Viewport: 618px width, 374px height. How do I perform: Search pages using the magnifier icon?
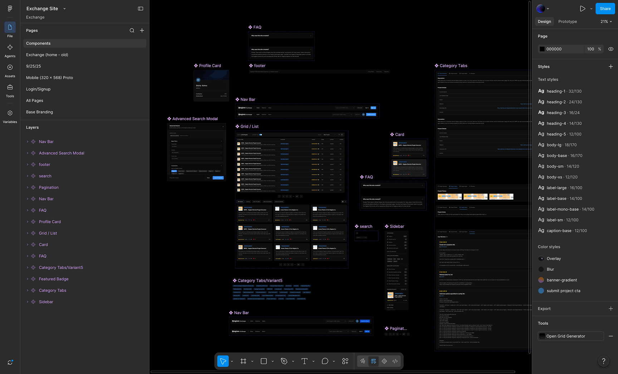(x=132, y=30)
